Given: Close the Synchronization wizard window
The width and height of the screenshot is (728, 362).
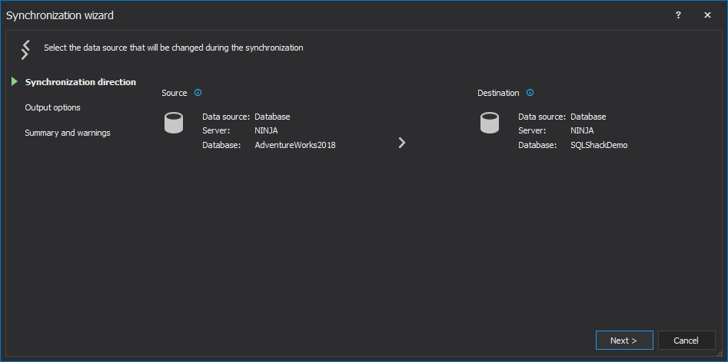Looking at the screenshot, I should pyautogui.click(x=707, y=15).
